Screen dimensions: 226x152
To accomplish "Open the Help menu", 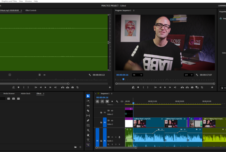I will (36, 1).
